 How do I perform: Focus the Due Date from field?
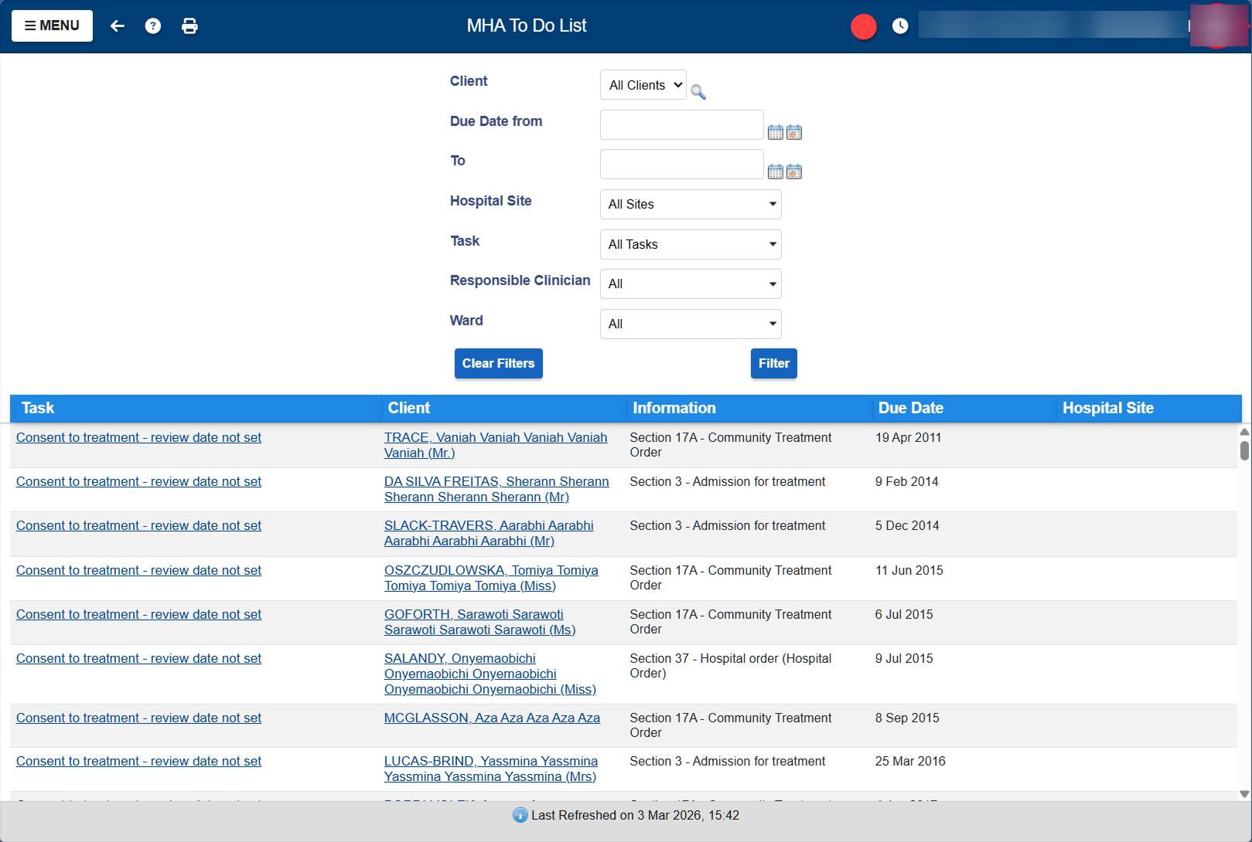[682, 124]
